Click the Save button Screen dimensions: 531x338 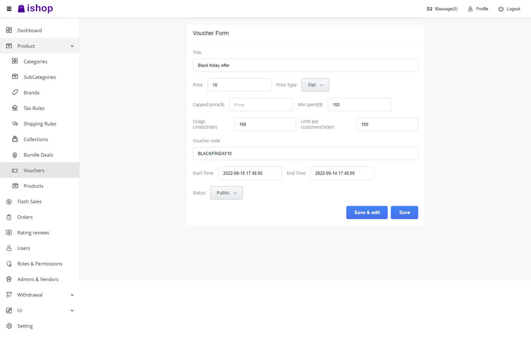pos(404,212)
